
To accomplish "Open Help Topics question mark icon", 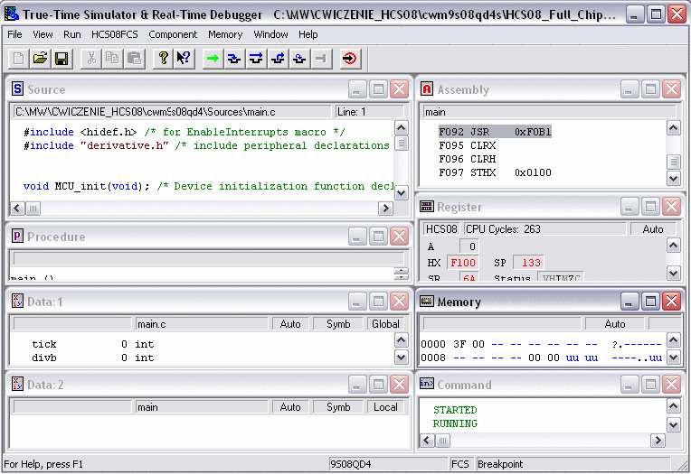I will click(163, 58).
